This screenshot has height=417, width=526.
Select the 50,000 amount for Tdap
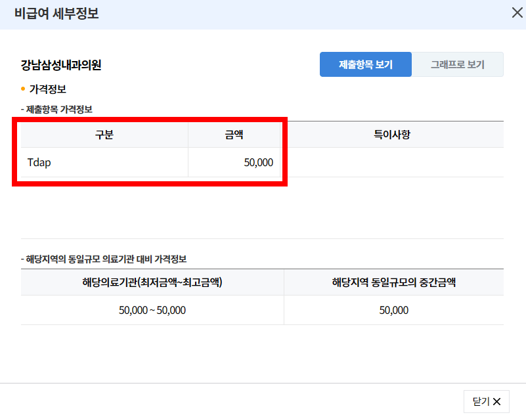point(259,162)
